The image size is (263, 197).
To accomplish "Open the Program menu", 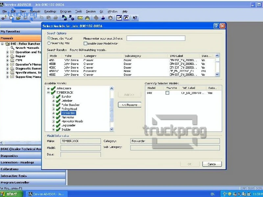I will (x=65, y=11).
